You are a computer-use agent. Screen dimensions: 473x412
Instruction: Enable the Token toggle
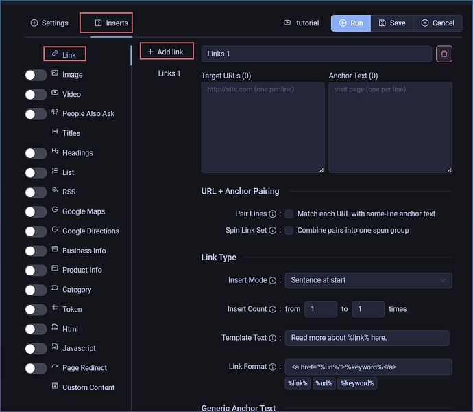tap(36, 310)
